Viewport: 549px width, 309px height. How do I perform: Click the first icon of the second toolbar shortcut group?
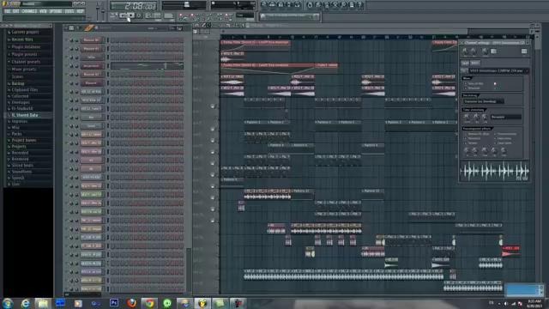[x=310, y=5]
